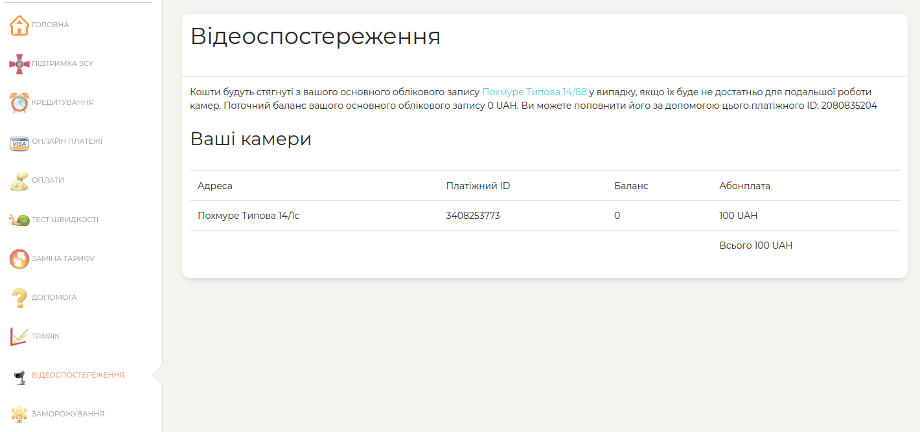
Task: Open the Похмуре Типова 14/88 account link
Action: point(534,92)
